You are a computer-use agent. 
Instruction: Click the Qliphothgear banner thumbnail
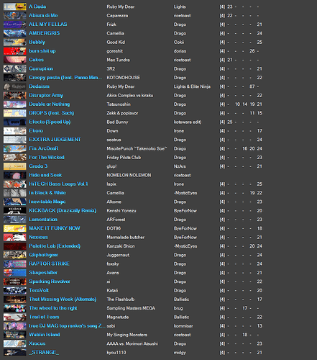click(x=15, y=255)
